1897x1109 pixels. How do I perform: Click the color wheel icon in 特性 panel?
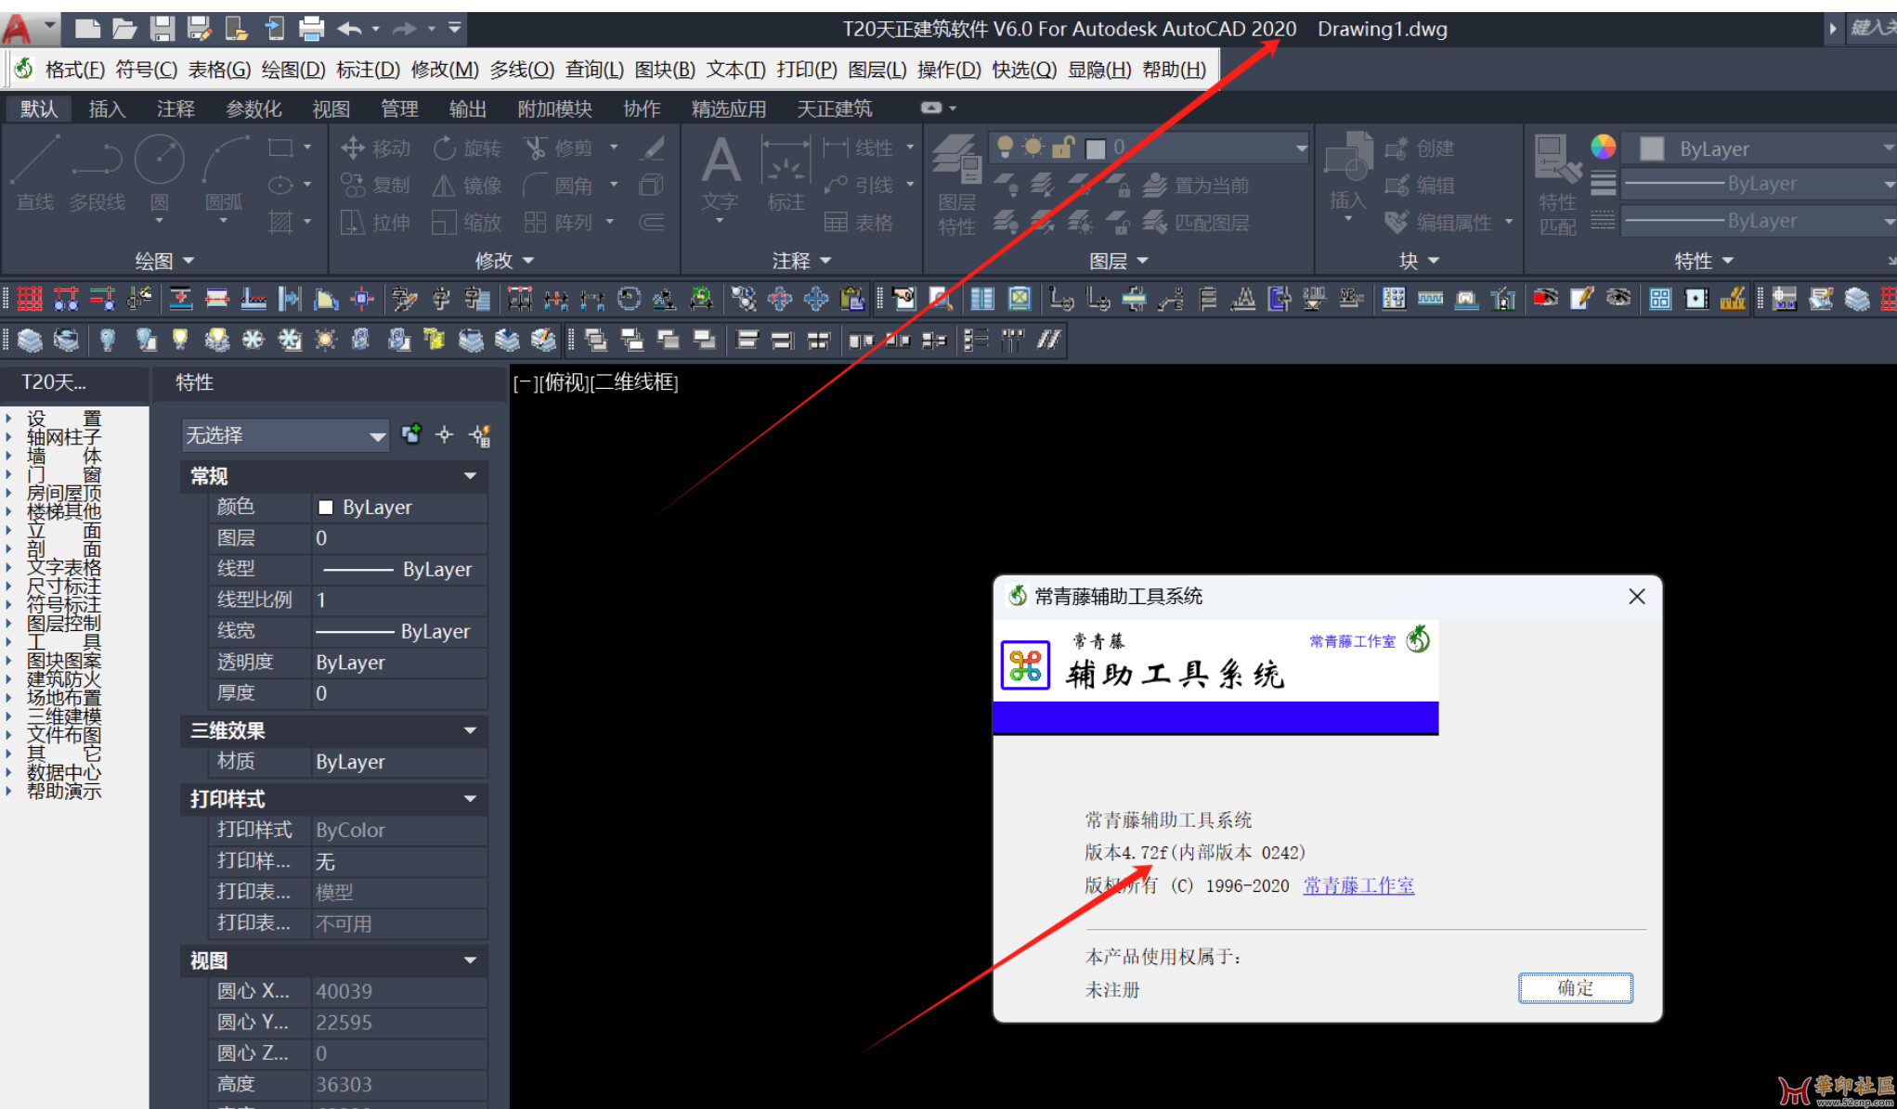pos(1603,147)
